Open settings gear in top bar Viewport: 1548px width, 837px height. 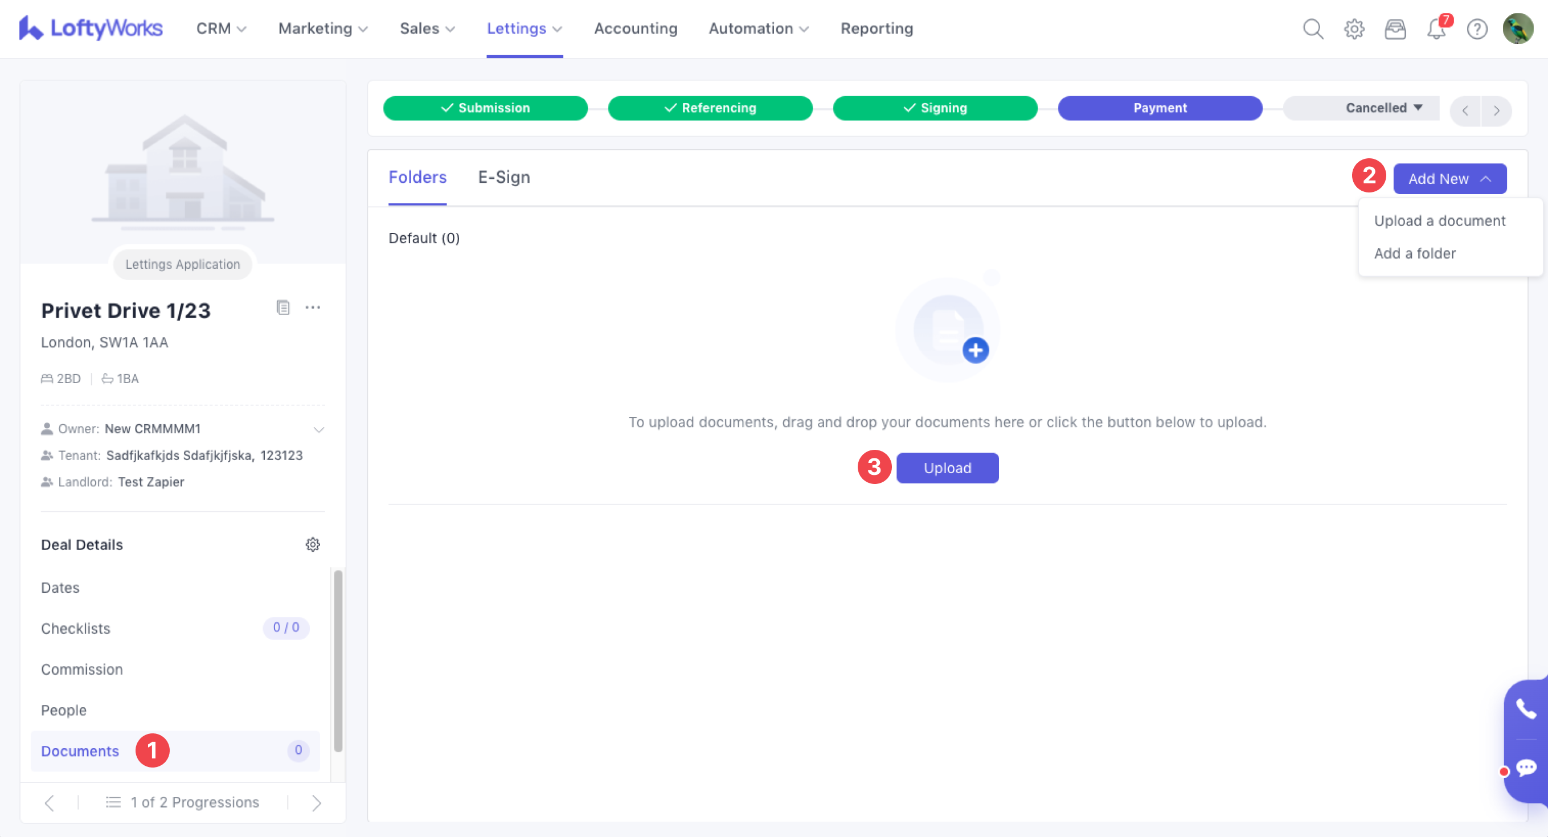click(1354, 29)
